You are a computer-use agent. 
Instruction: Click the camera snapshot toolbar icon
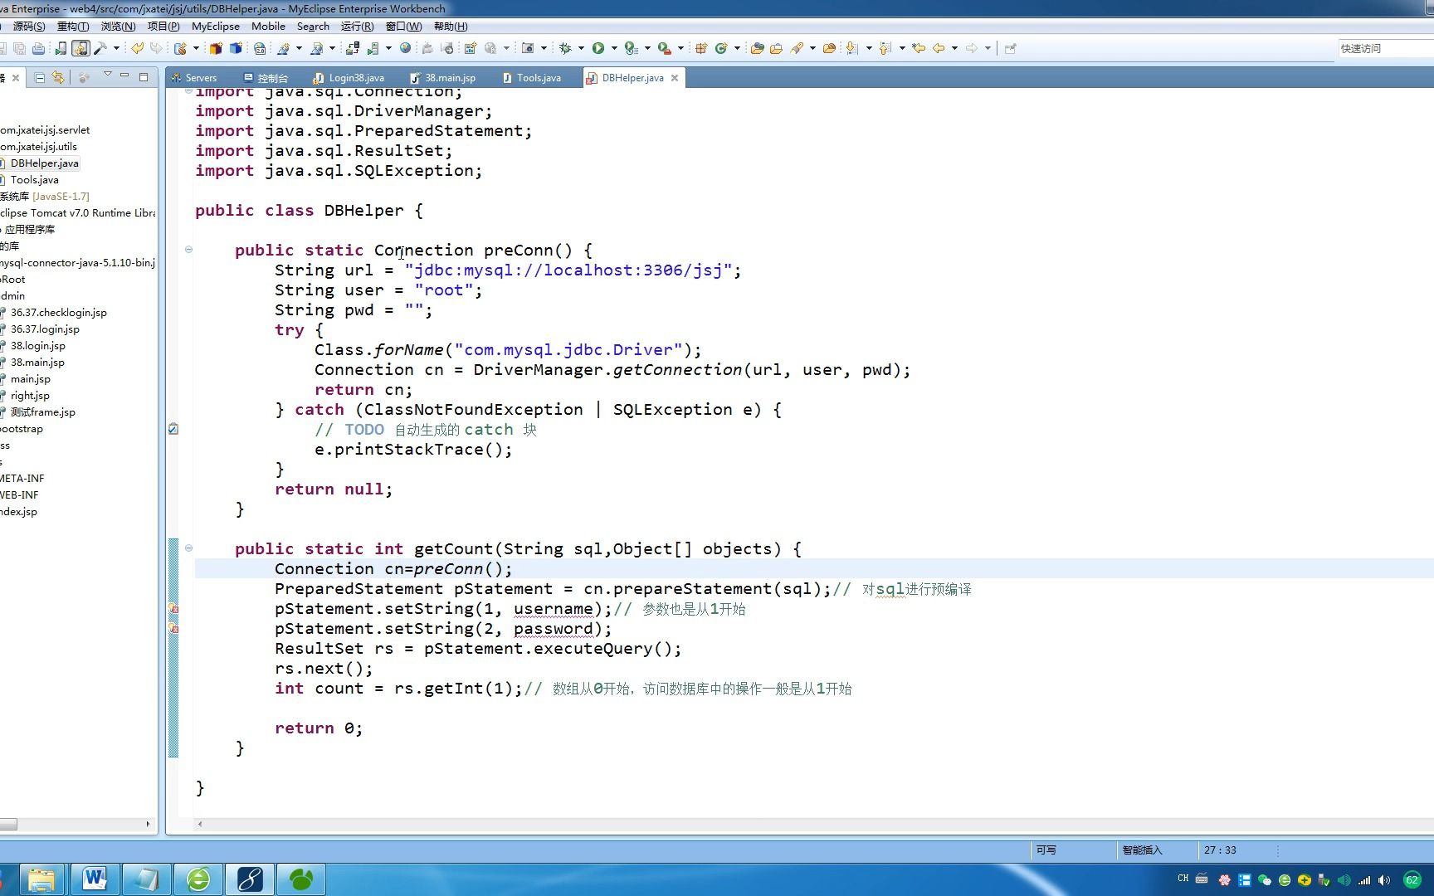(x=528, y=48)
